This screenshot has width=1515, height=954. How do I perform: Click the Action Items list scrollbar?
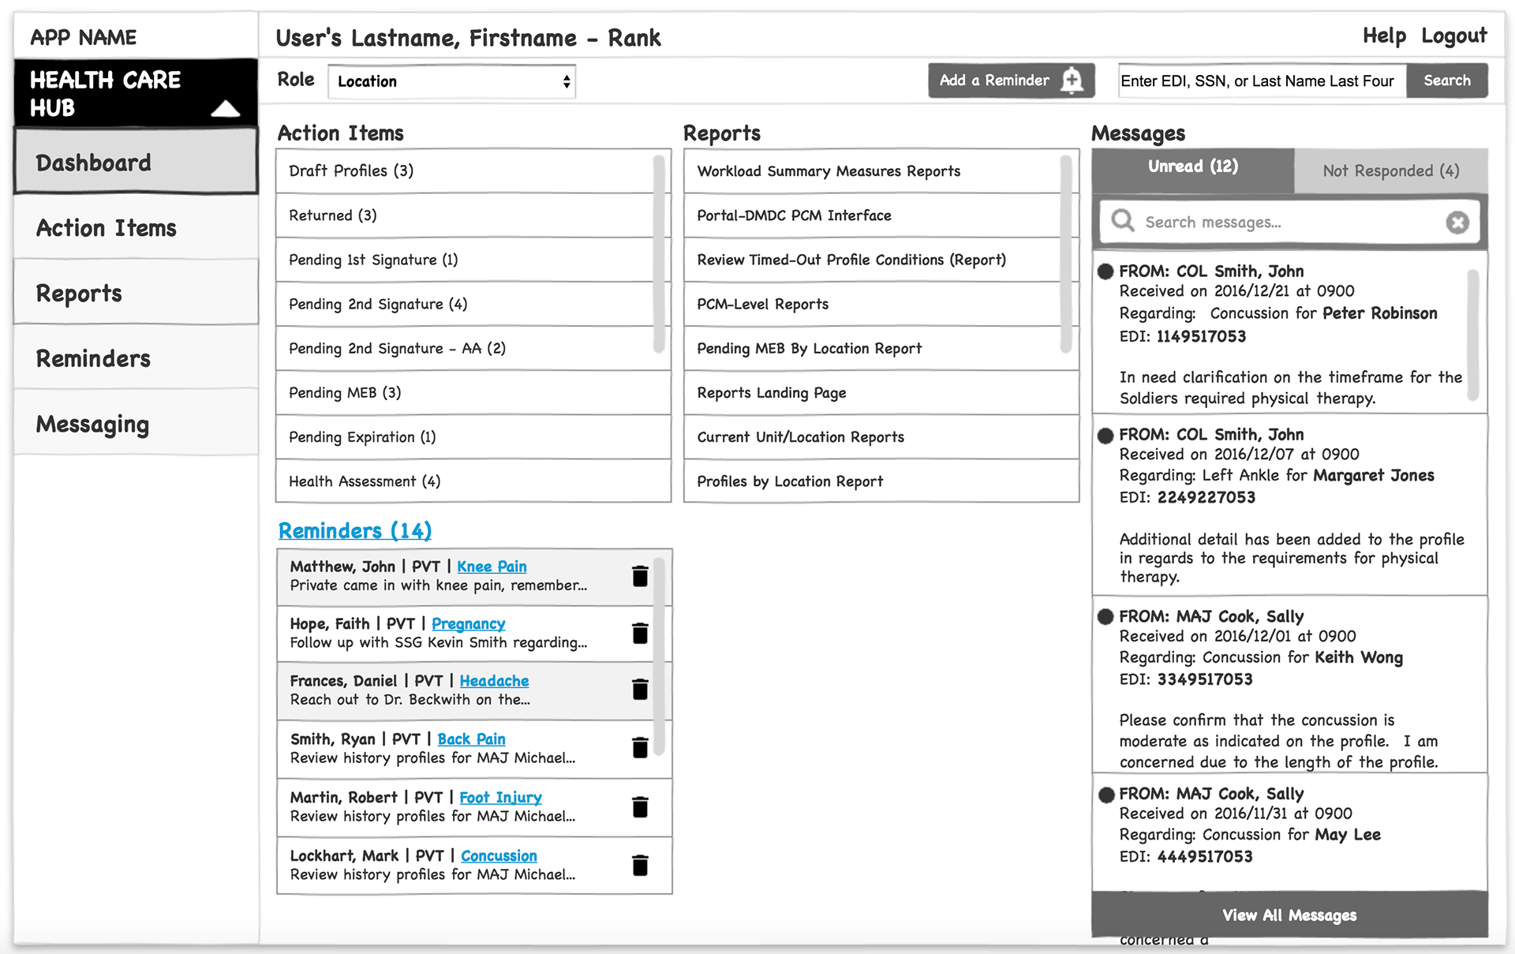click(x=658, y=253)
